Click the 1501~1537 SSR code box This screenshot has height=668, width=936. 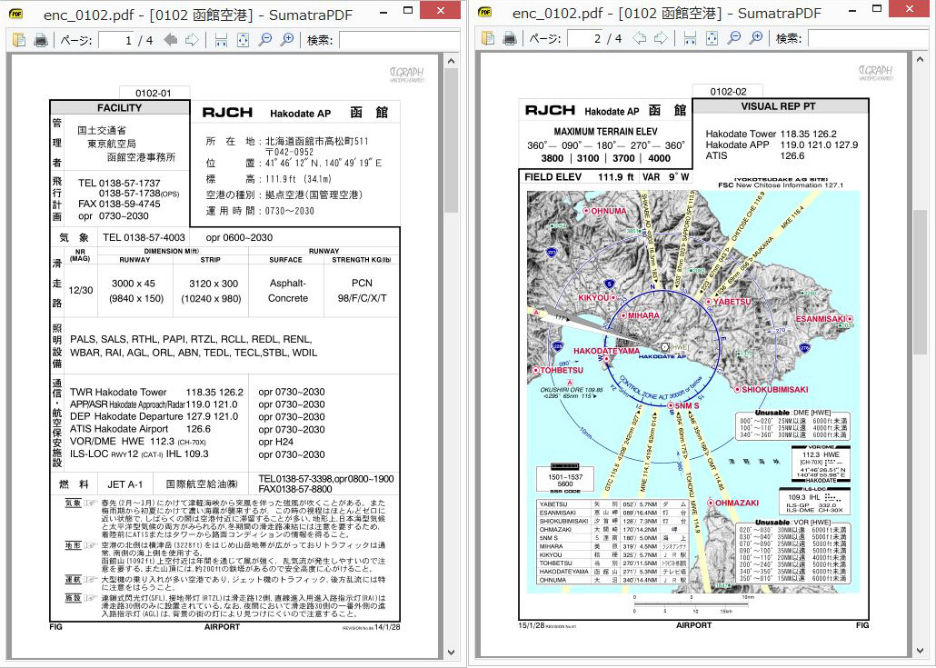[564, 477]
